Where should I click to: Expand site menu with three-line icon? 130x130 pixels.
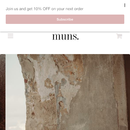pyautogui.click(x=10, y=36)
